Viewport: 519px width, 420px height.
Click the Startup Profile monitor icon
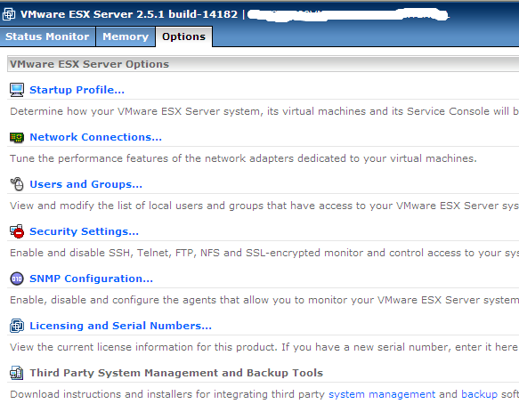pos(17,90)
